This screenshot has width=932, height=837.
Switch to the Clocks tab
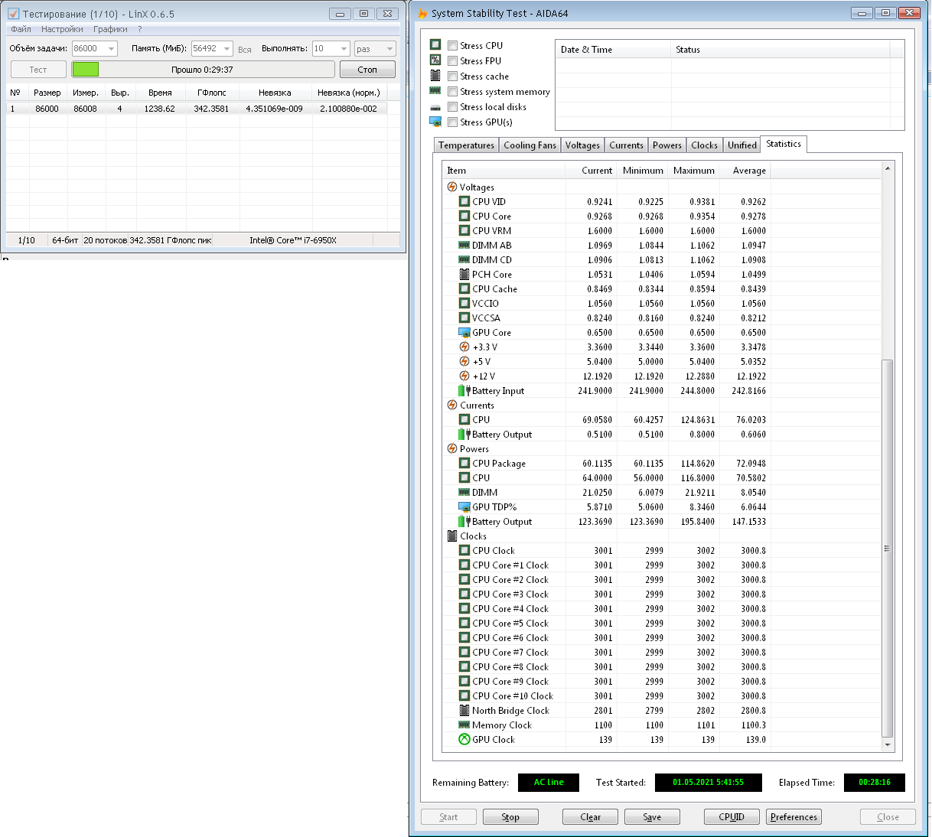(x=704, y=145)
